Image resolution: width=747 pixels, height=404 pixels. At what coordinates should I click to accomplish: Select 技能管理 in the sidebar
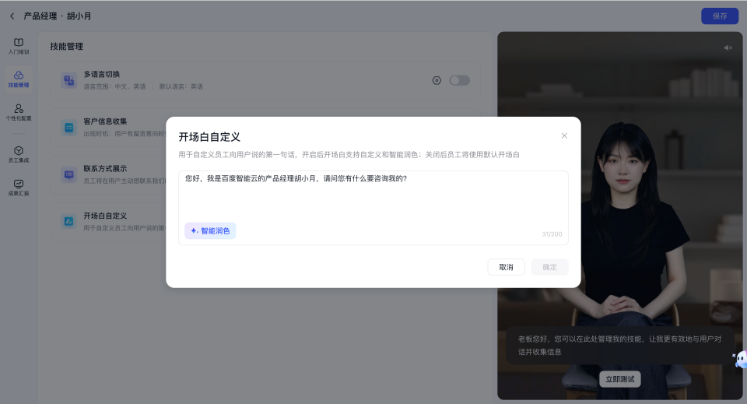click(x=19, y=79)
